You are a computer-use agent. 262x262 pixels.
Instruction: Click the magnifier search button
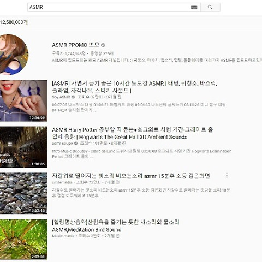pos(210,7)
